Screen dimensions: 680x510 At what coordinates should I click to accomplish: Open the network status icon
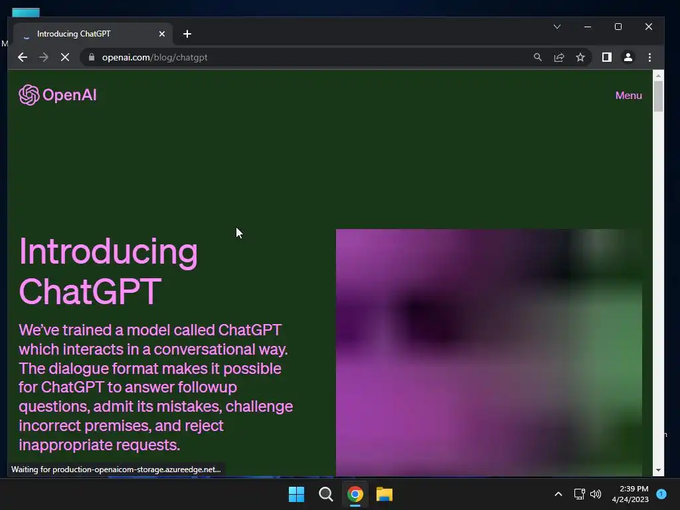point(579,494)
